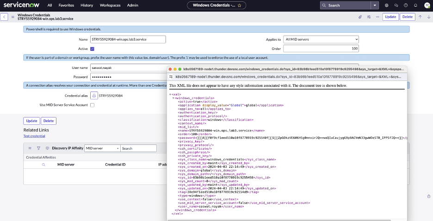Image resolution: width=433 pixels, height=221 pixels.
Task: Toggle Use MID Server Service Account checkbox
Action: pos(92,105)
